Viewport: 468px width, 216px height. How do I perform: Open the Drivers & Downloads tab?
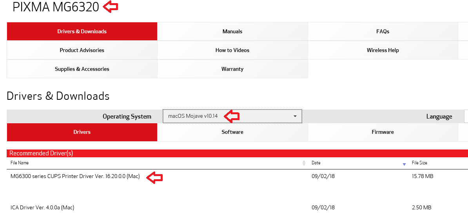[x=82, y=31]
